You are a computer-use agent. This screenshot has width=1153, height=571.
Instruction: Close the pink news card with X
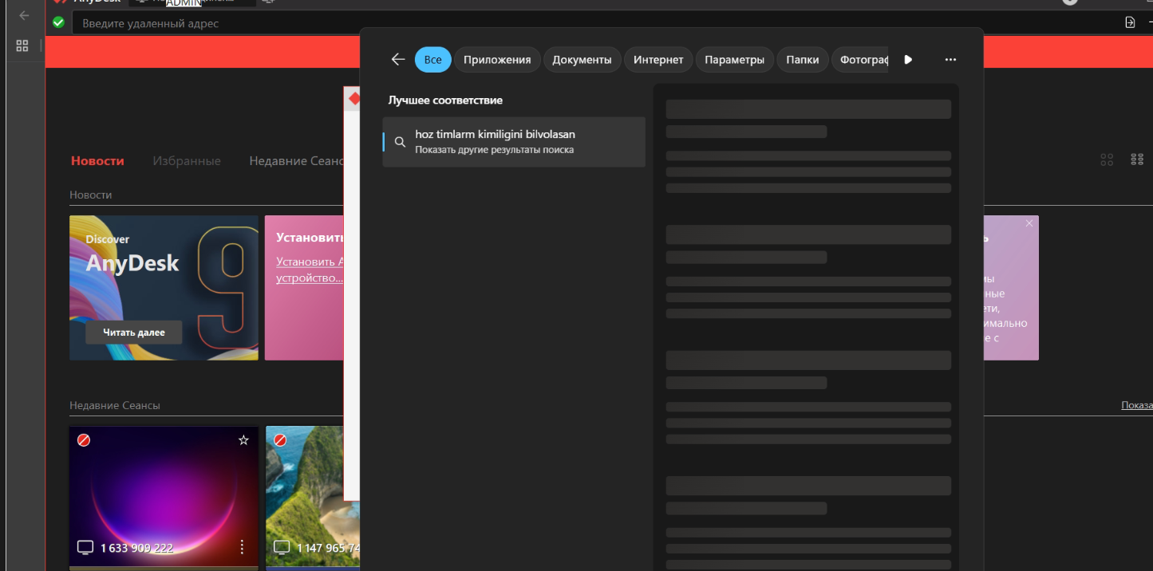(1029, 223)
